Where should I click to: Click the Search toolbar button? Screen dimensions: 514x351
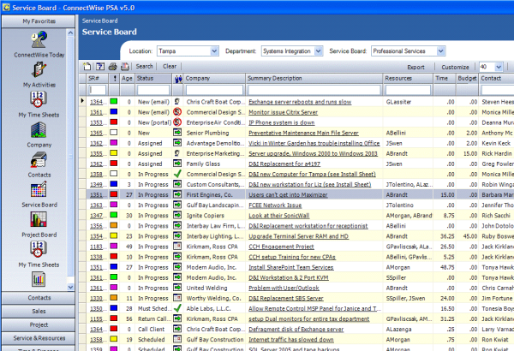[x=144, y=67]
